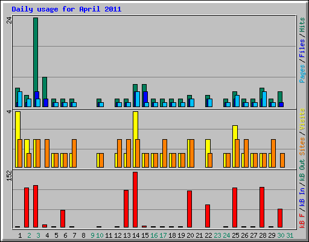The image size is (309, 242).
Task: Click the 'kB In' legend label
Action: click(x=302, y=197)
